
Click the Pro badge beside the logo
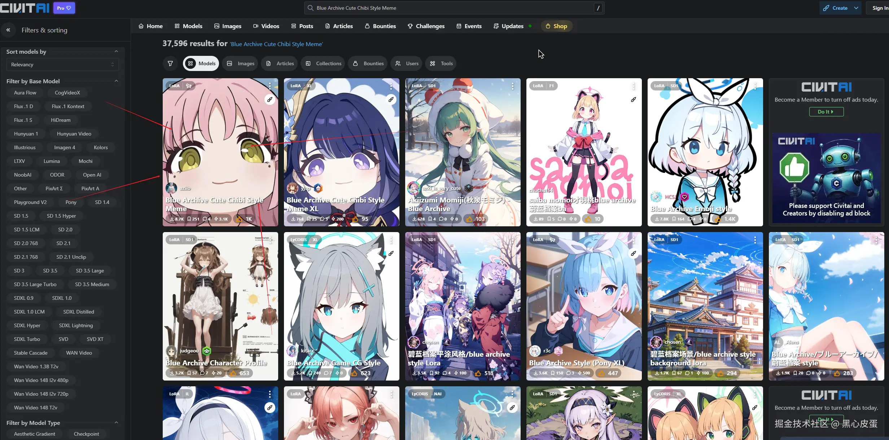click(x=64, y=8)
